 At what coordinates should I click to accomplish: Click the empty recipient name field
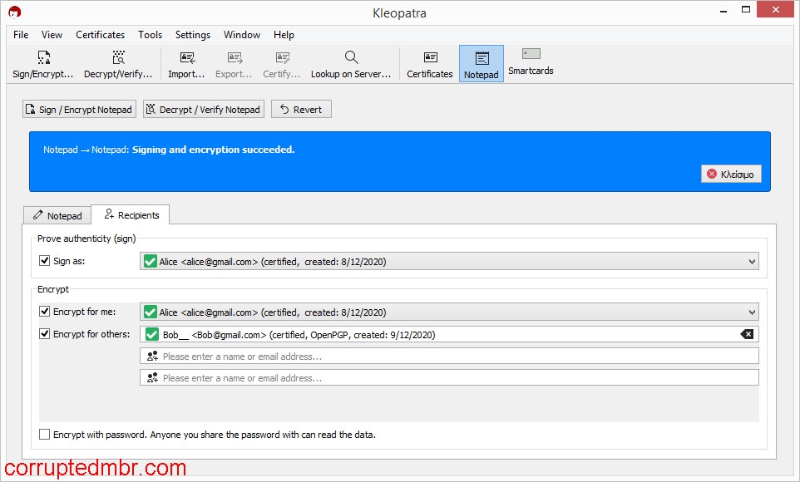416,355
